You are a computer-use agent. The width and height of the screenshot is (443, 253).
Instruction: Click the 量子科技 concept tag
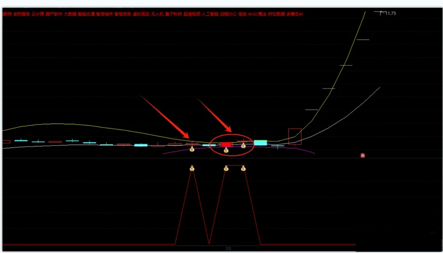coord(174,14)
